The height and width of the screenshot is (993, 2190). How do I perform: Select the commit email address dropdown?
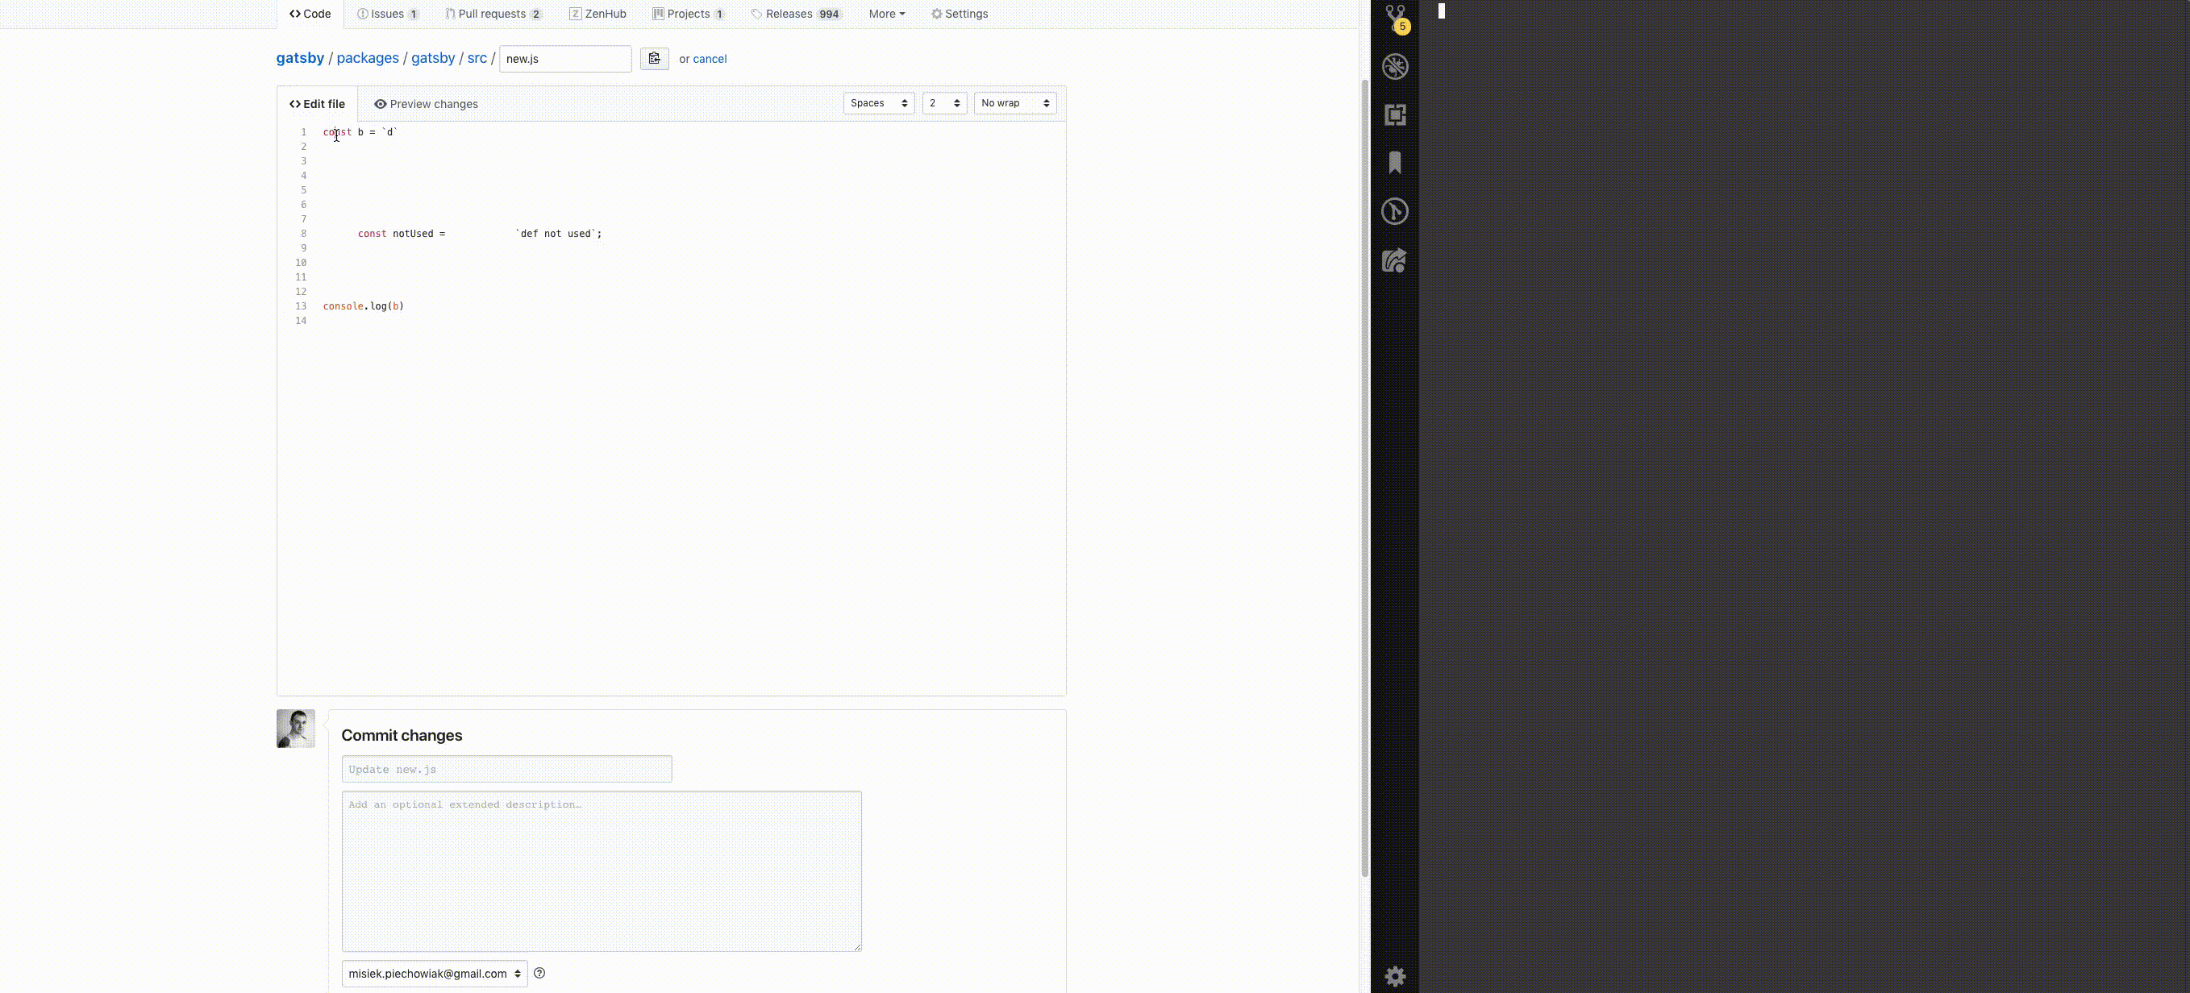[434, 974]
